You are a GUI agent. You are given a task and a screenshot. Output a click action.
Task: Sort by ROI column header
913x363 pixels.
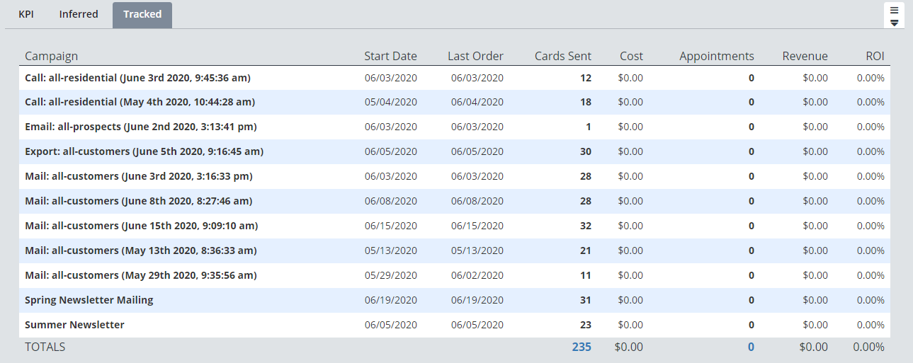pyautogui.click(x=875, y=56)
